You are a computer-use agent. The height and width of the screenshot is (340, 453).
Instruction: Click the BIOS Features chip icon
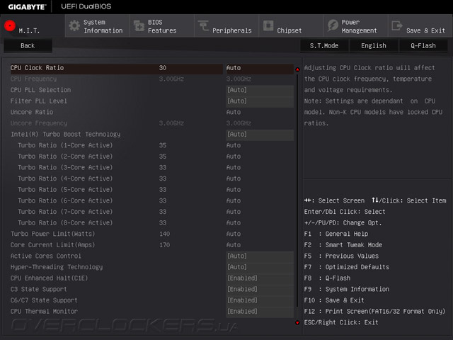[139, 25]
